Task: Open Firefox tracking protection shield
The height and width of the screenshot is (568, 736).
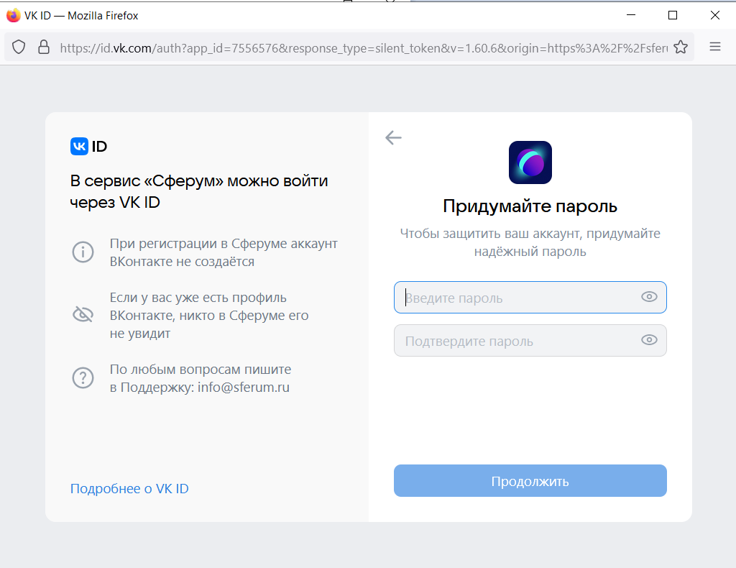Action: click(x=19, y=47)
